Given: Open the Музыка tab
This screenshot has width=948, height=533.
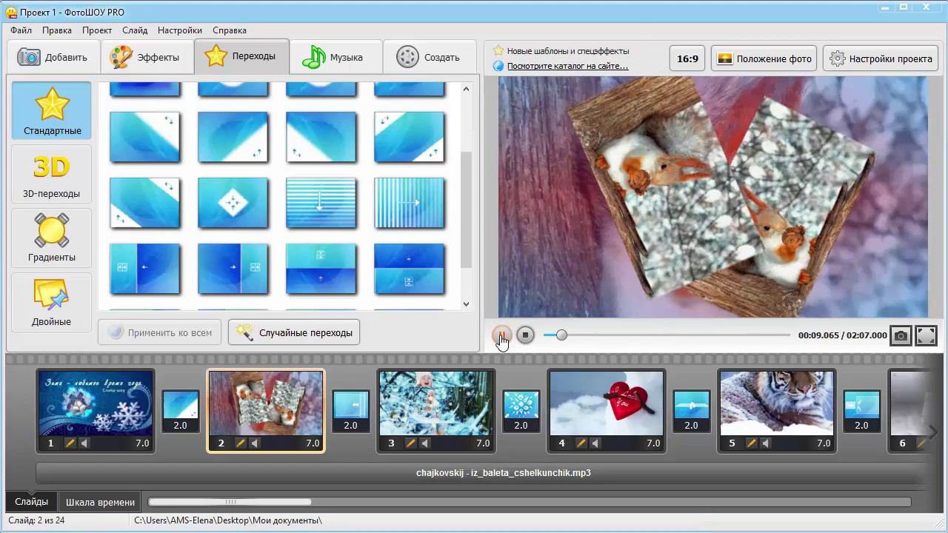Looking at the screenshot, I should 336,57.
